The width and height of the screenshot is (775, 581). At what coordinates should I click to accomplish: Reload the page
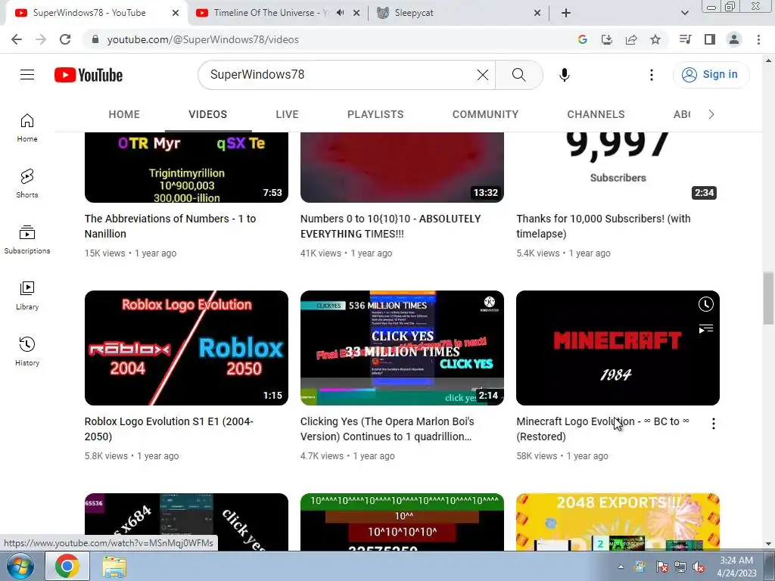(65, 39)
